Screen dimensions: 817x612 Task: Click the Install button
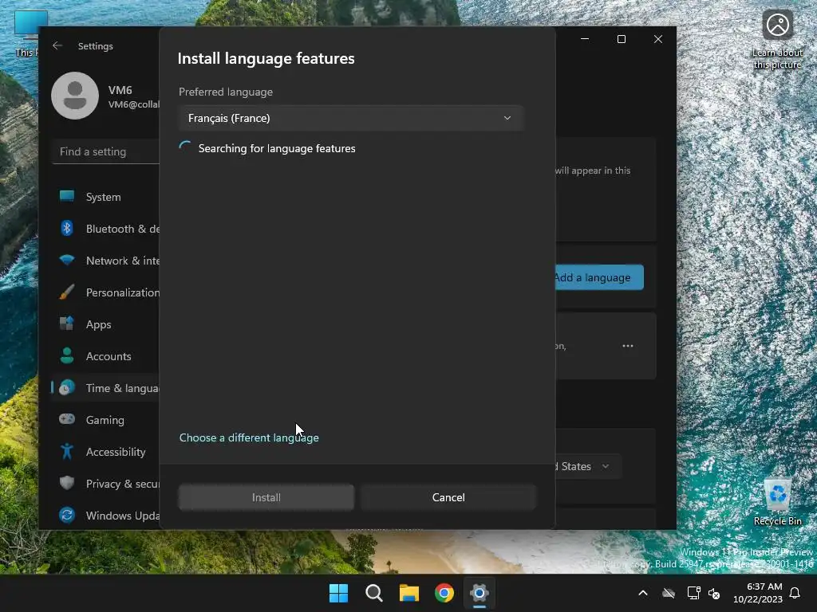(266, 497)
